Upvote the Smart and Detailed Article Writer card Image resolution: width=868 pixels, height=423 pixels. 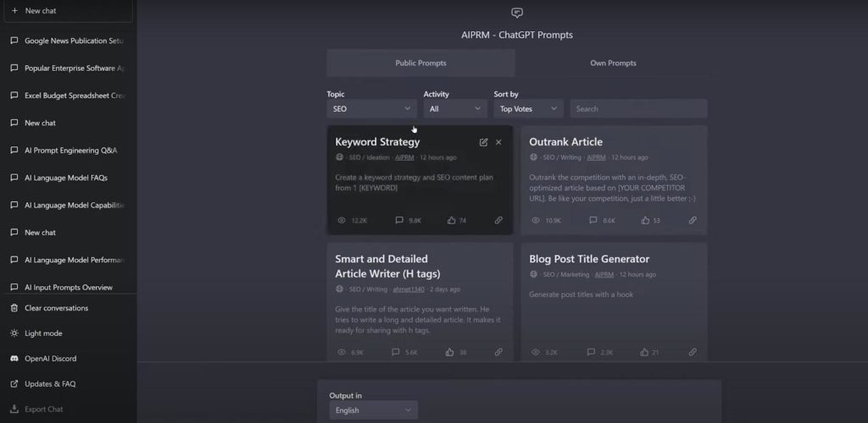pos(449,352)
